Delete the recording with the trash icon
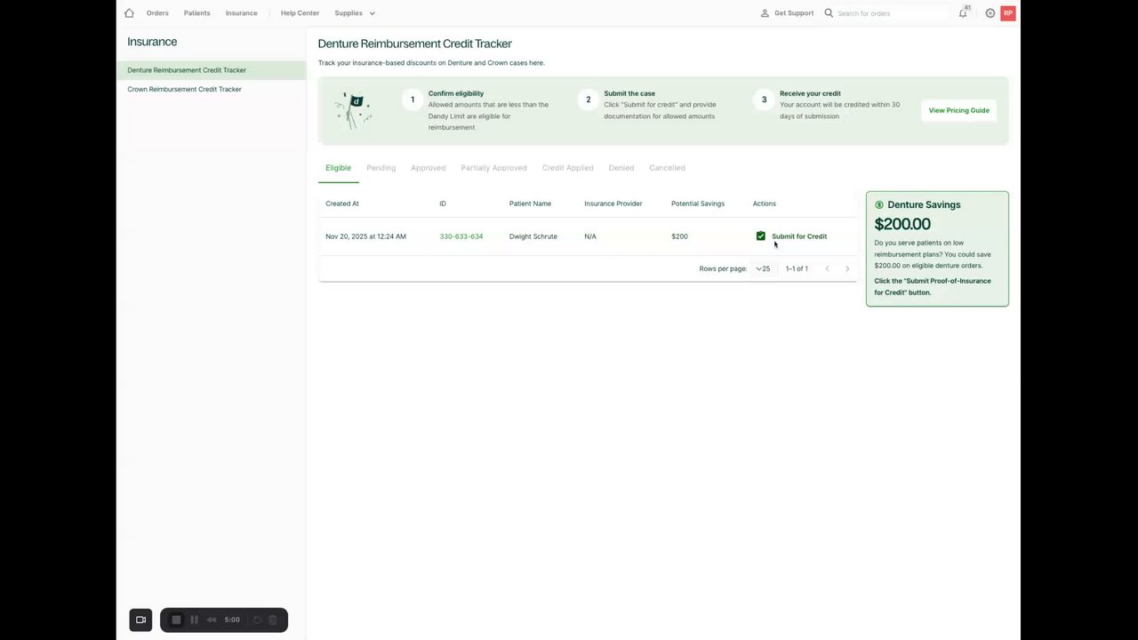1138x640 pixels. pyautogui.click(x=273, y=620)
